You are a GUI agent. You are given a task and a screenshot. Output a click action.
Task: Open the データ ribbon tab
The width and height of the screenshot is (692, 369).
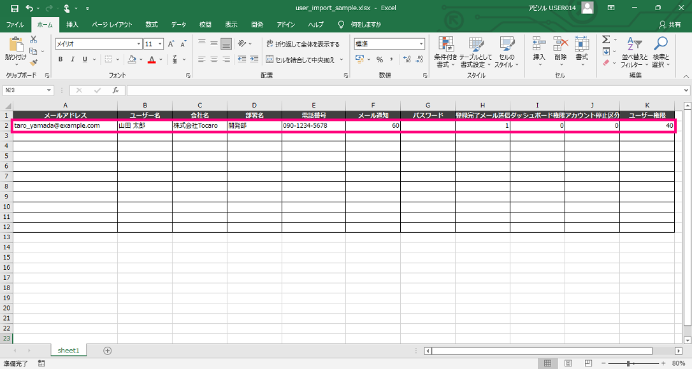178,24
